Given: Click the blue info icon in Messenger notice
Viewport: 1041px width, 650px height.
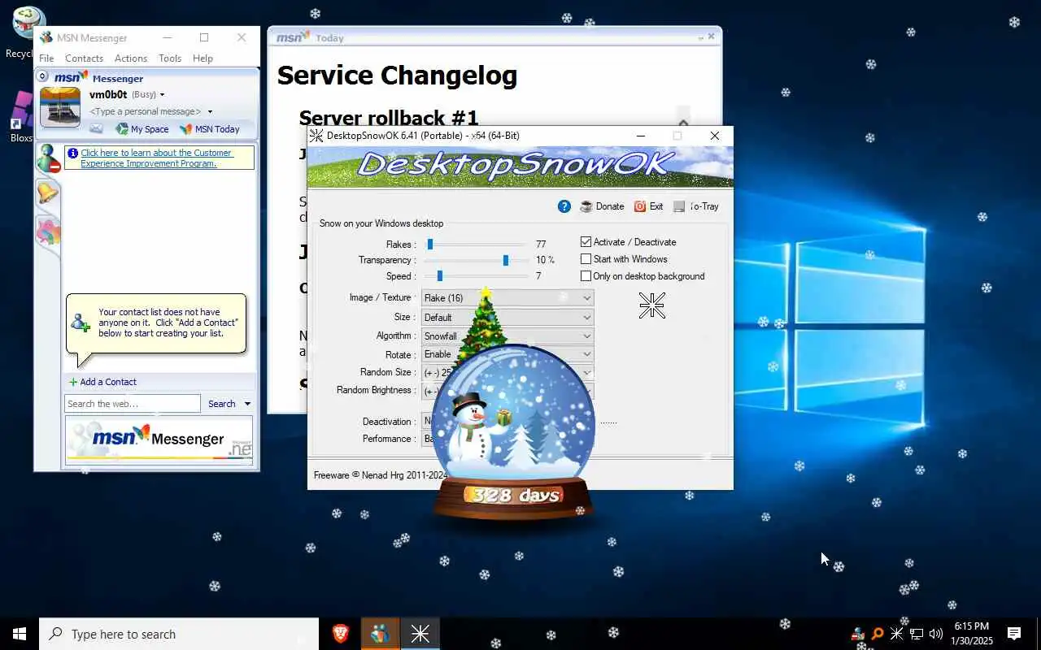Looking at the screenshot, I should (72, 153).
